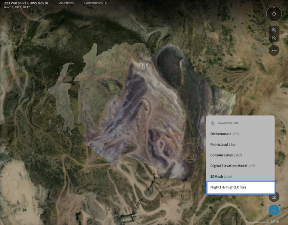This screenshot has width=288, height=225.
Task: Click the Corrections: RTK label
Action: tap(96, 3)
